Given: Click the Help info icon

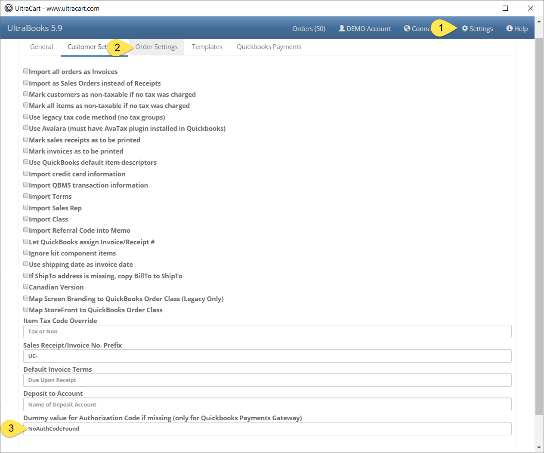Looking at the screenshot, I should [510, 28].
